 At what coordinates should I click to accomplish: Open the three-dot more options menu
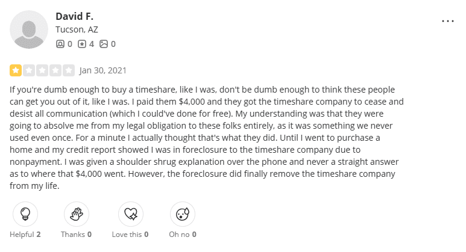(447, 20)
